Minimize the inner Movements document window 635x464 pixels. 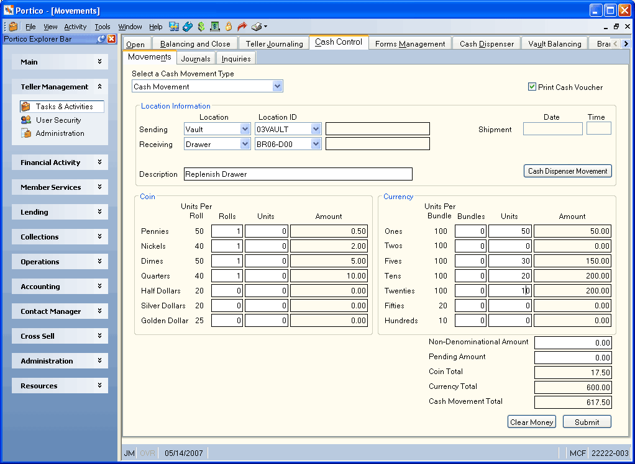click(x=605, y=27)
